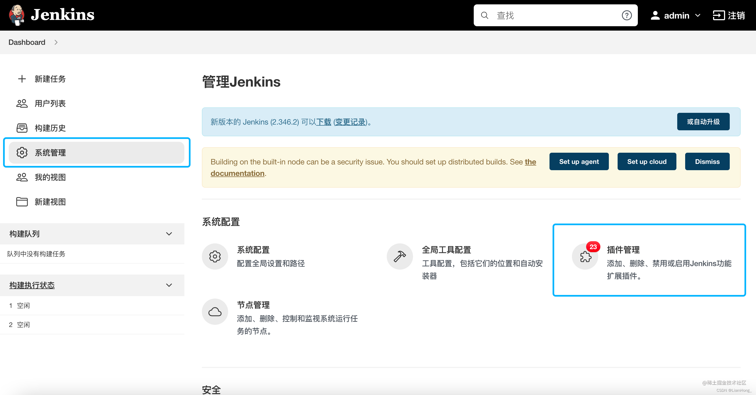Open the admin user dropdown menu
756x395 pixels.
697,15
